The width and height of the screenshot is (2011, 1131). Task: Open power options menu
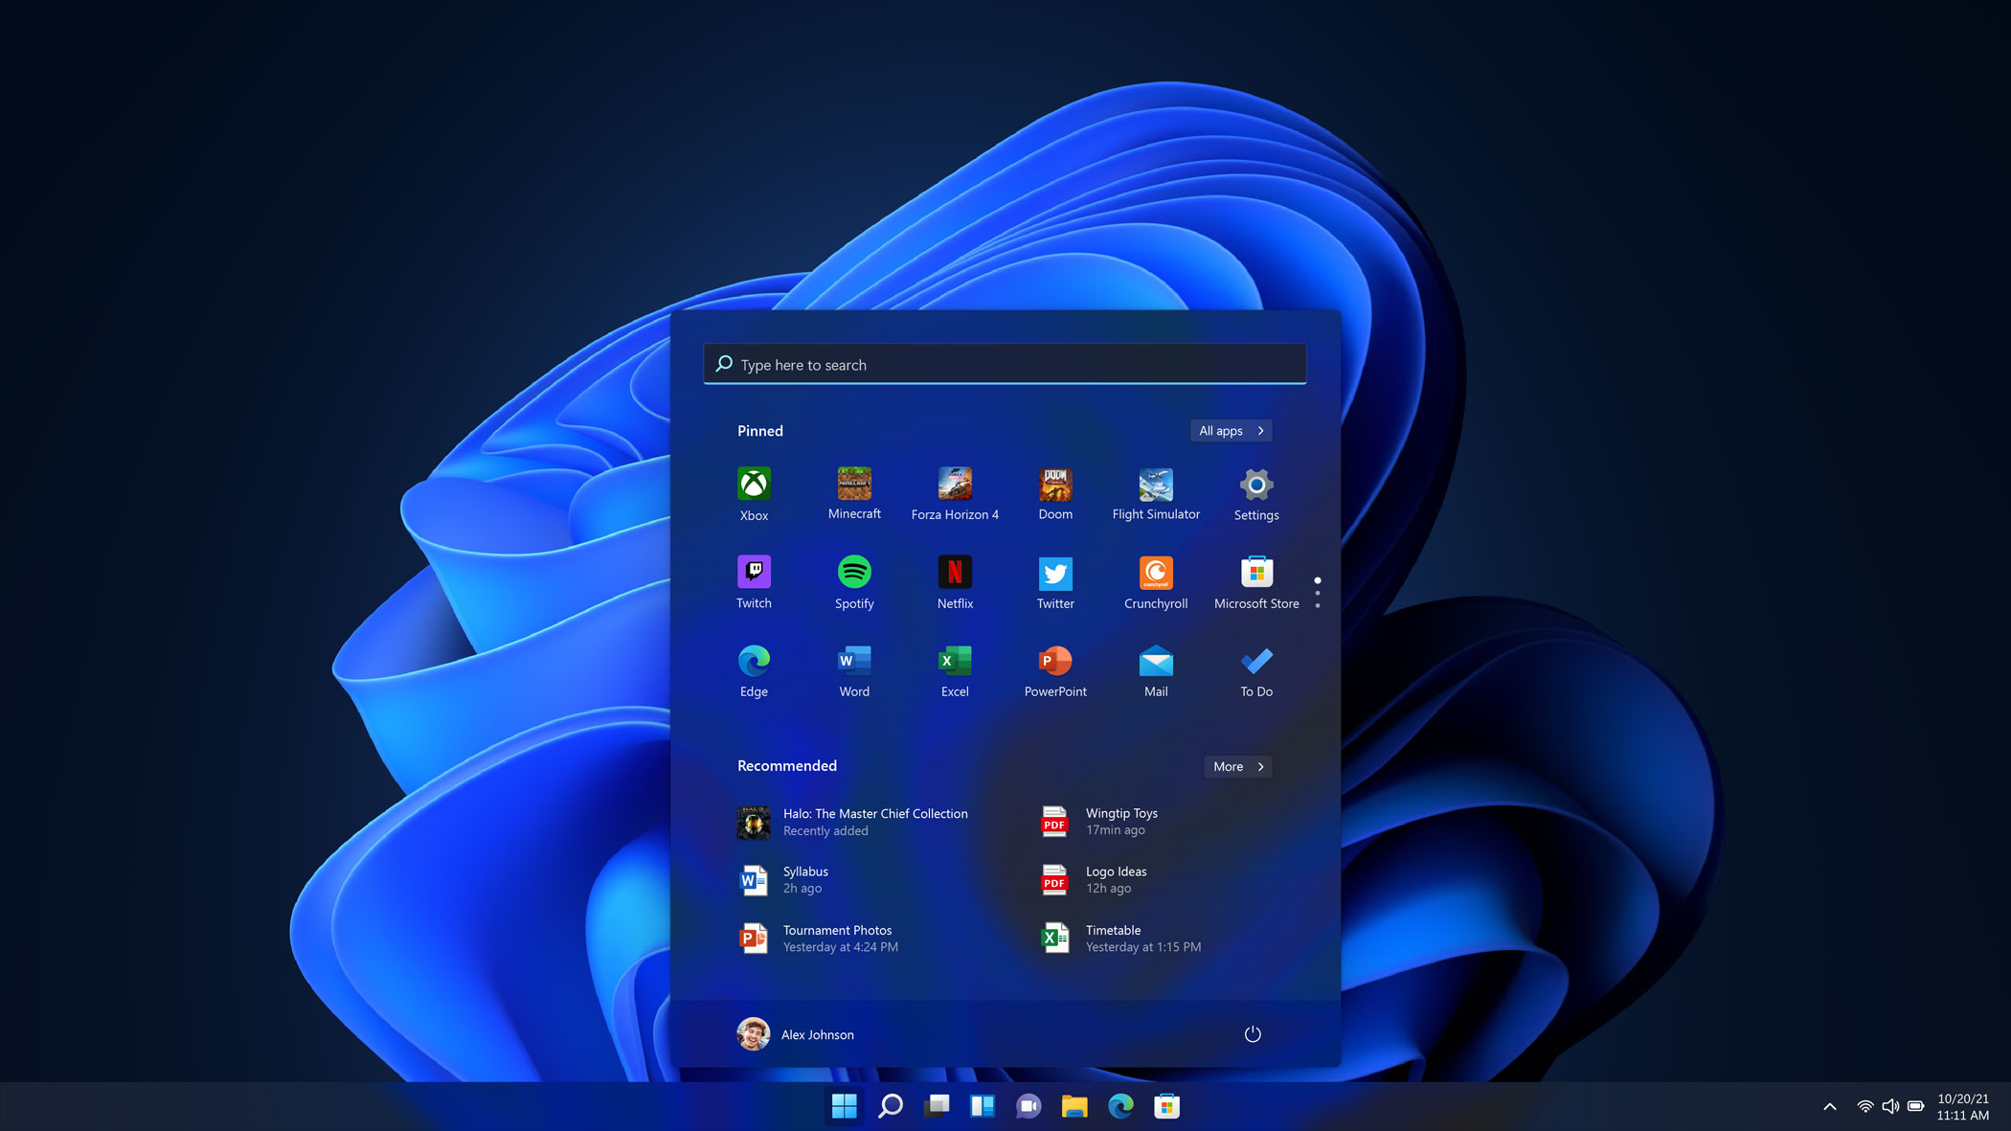(x=1253, y=1033)
